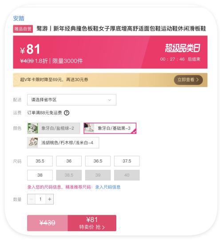Select shoe size 35.5
The height and width of the screenshot is (240, 222).
tap(40, 161)
